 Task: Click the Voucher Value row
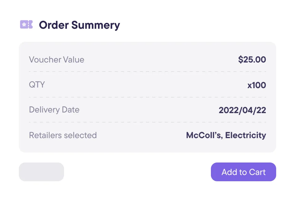tap(147, 60)
